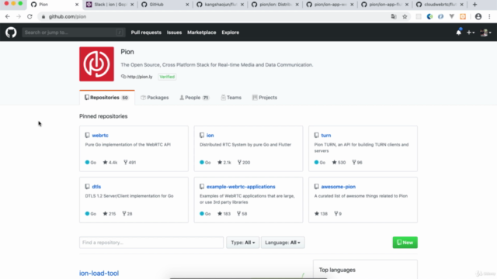View awesome-pion 9 forks
The width and height of the screenshot is (497, 279).
(x=338, y=214)
